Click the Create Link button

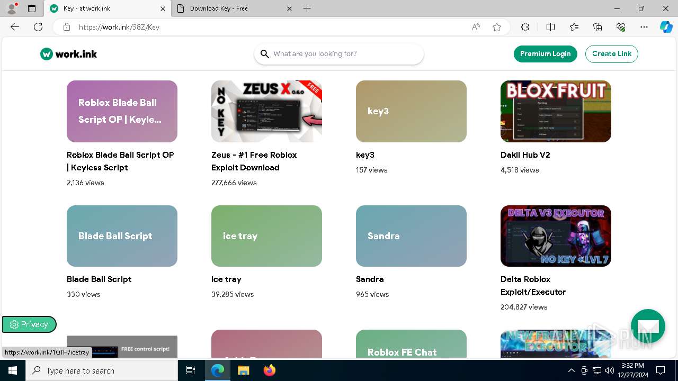[x=612, y=53]
